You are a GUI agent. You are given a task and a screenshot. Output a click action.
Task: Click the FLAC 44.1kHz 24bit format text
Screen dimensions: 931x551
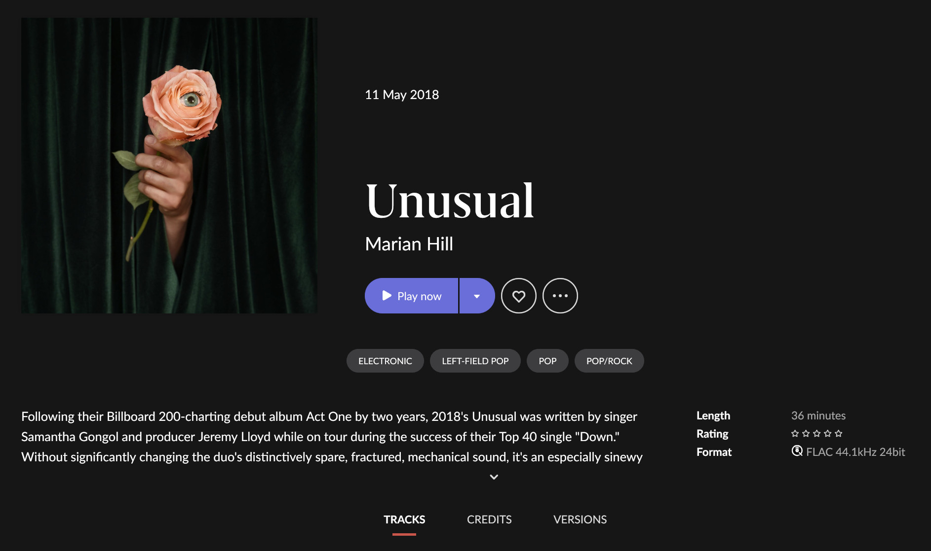click(855, 452)
